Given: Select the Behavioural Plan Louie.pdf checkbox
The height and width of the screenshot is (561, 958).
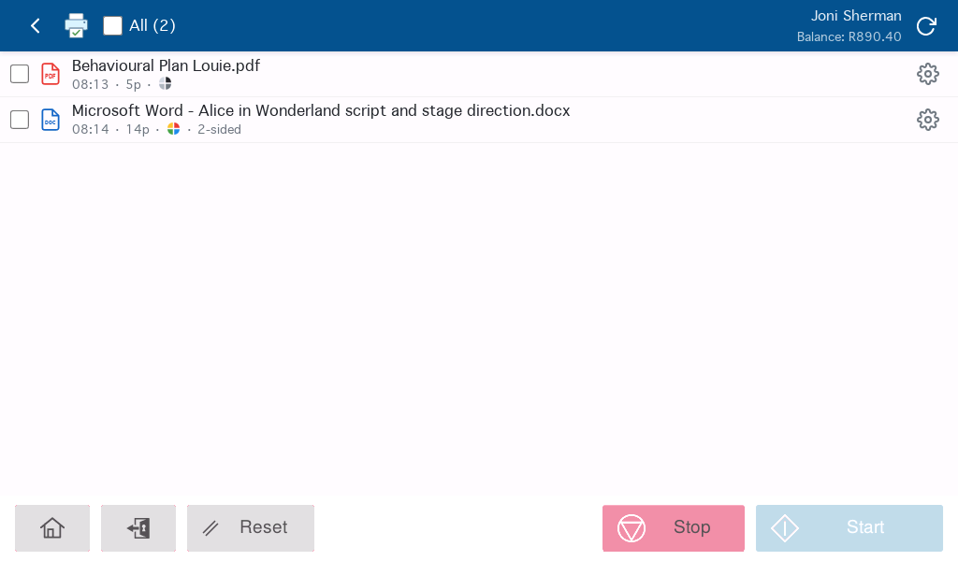Looking at the screenshot, I should pos(20,74).
